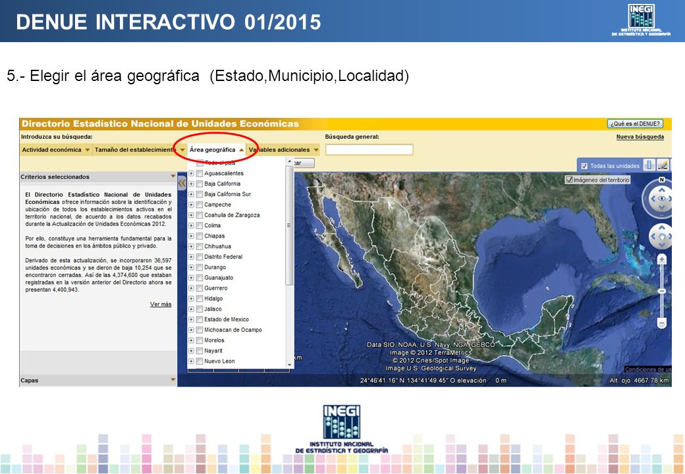Collapse the Criterios seleccionados section arrow
685x474 pixels.
tap(173, 176)
